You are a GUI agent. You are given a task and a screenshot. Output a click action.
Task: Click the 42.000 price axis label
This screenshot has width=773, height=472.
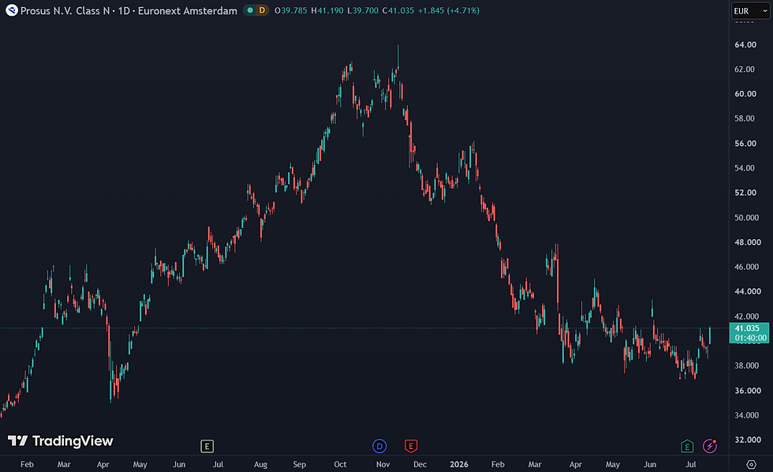(x=747, y=317)
